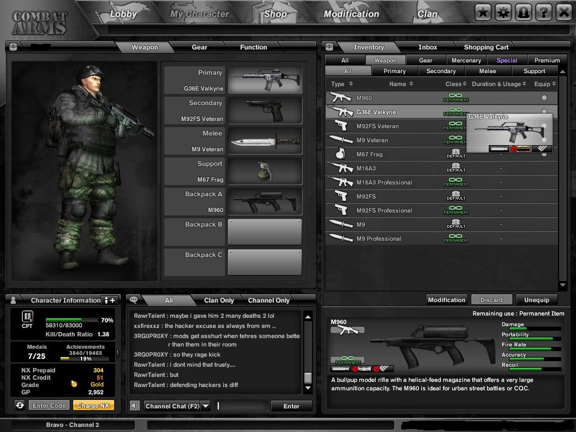
Task: Click the Discard button
Action: (491, 300)
